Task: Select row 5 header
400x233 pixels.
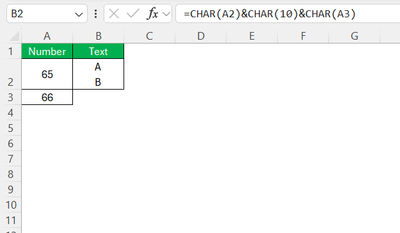Action: (x=10, y=128)
